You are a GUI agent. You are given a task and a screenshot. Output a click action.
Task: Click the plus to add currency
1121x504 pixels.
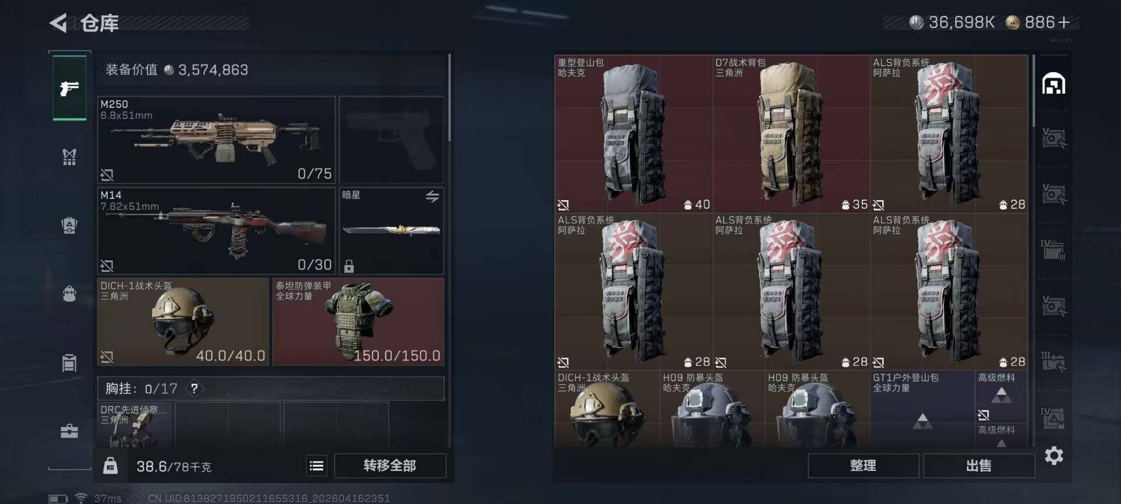pos(1064,22)
